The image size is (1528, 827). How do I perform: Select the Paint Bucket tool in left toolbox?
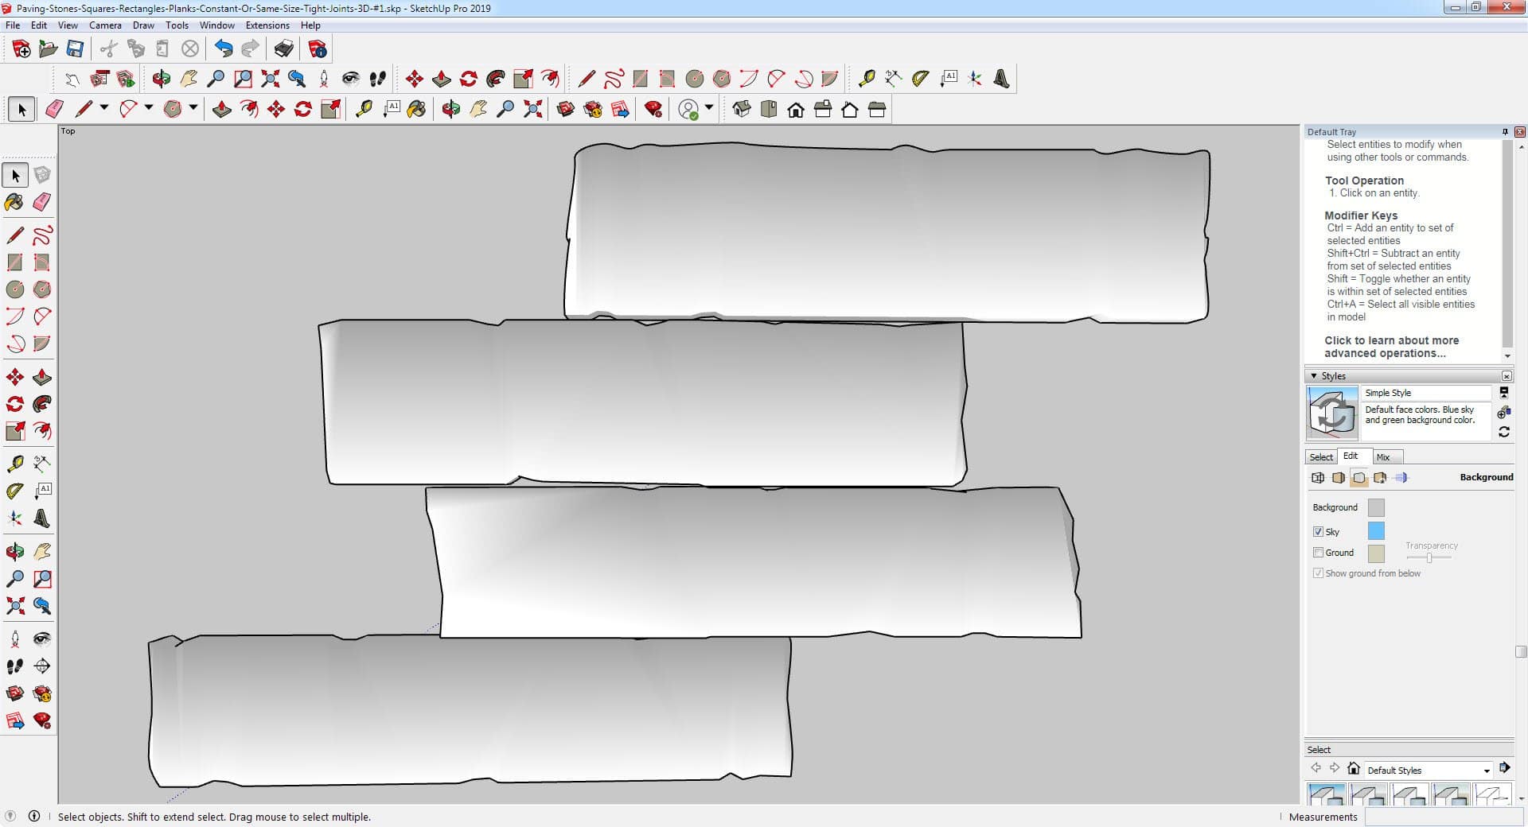pyautogui.click(x=14, y=203)
